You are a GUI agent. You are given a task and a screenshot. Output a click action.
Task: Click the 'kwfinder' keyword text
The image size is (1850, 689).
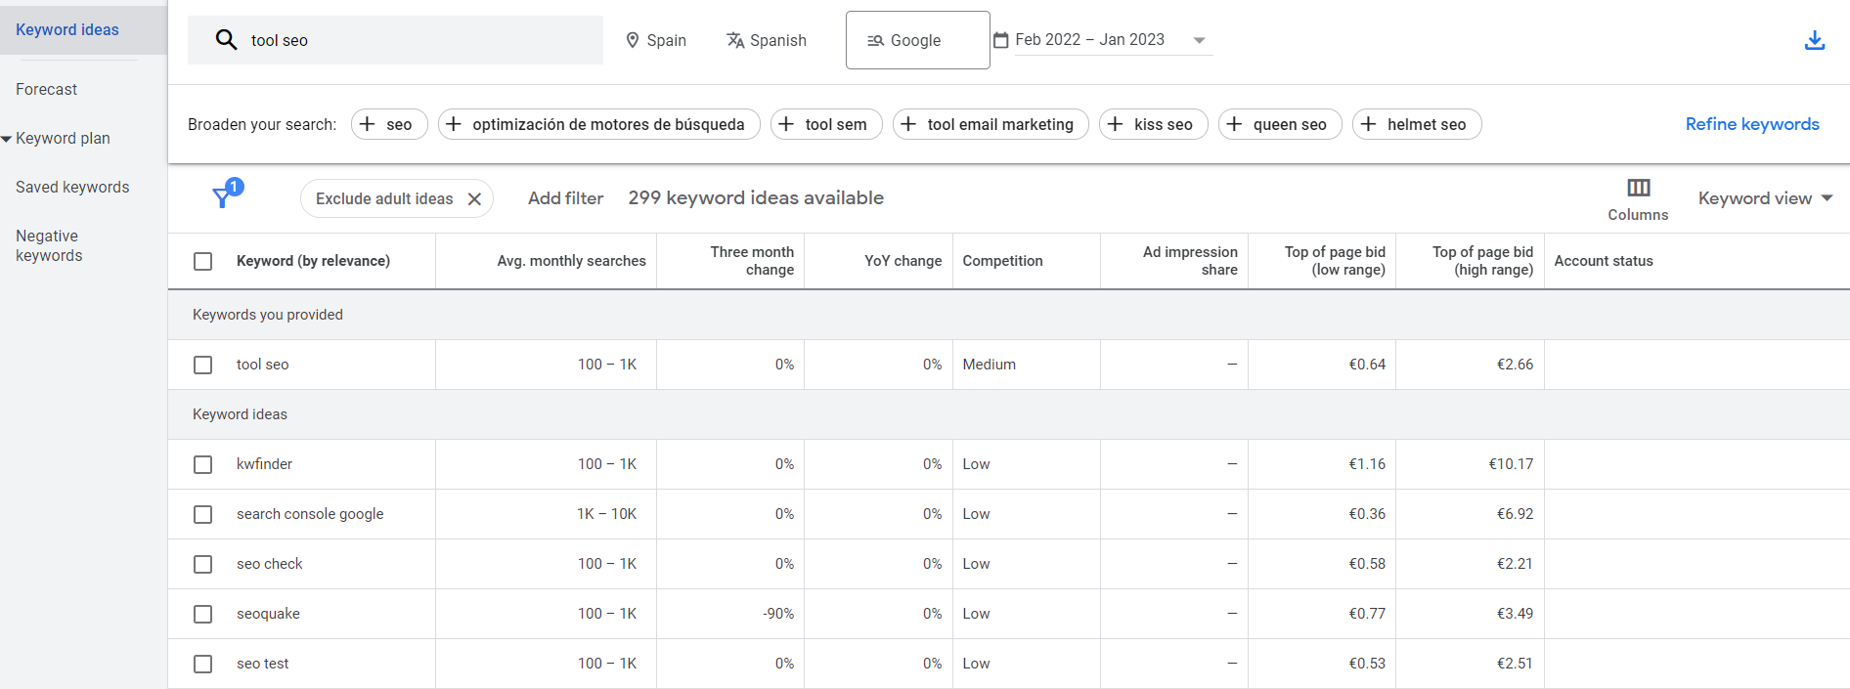[x=264, y=464]
